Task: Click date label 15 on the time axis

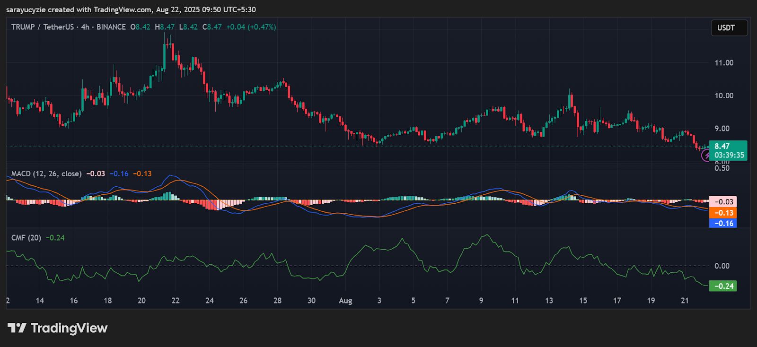Action: click(x=583, y=301)
